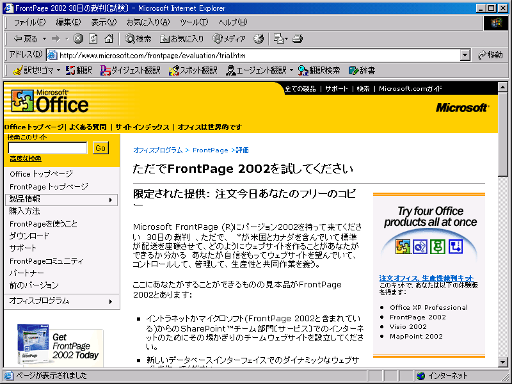Click the vertical scrollbar thumb
Image resolution: width=512 pixels, height=384 pixels.
[x=502, y=134]
